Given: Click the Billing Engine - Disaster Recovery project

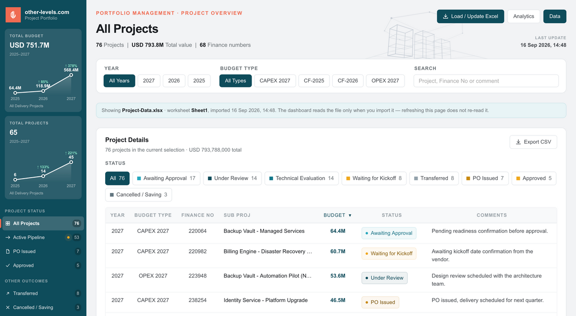Looking at the screenshot, I should click(268, 251).
